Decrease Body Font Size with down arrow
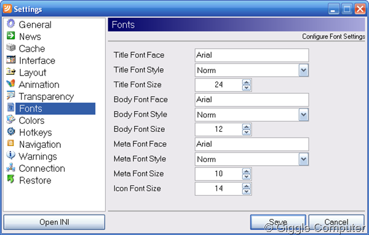The image size is (369, 235). coord(247,132)
